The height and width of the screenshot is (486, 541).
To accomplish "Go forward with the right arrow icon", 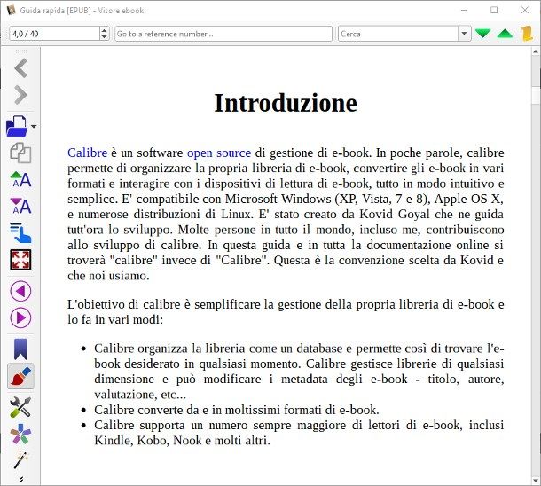I will 20,95.
